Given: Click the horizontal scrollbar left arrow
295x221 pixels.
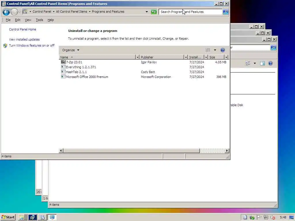Looking at the screenshot, I should (61, 151).
